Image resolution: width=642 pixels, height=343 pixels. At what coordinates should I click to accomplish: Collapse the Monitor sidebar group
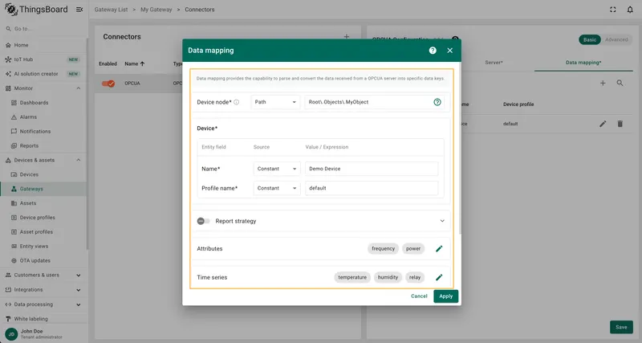click(78, 88)
